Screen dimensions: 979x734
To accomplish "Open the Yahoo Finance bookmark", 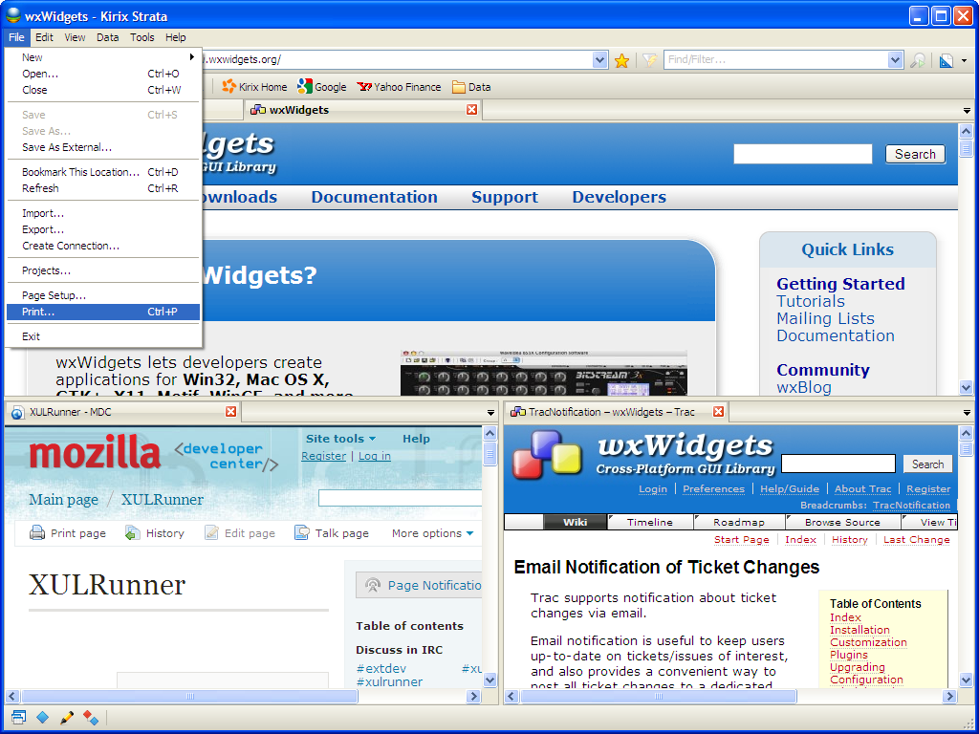I will pyautogui.click(x=399, y=87).
